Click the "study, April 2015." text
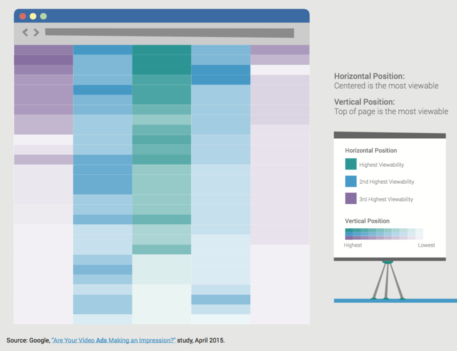457x351 pixels. tap(201, 340)
